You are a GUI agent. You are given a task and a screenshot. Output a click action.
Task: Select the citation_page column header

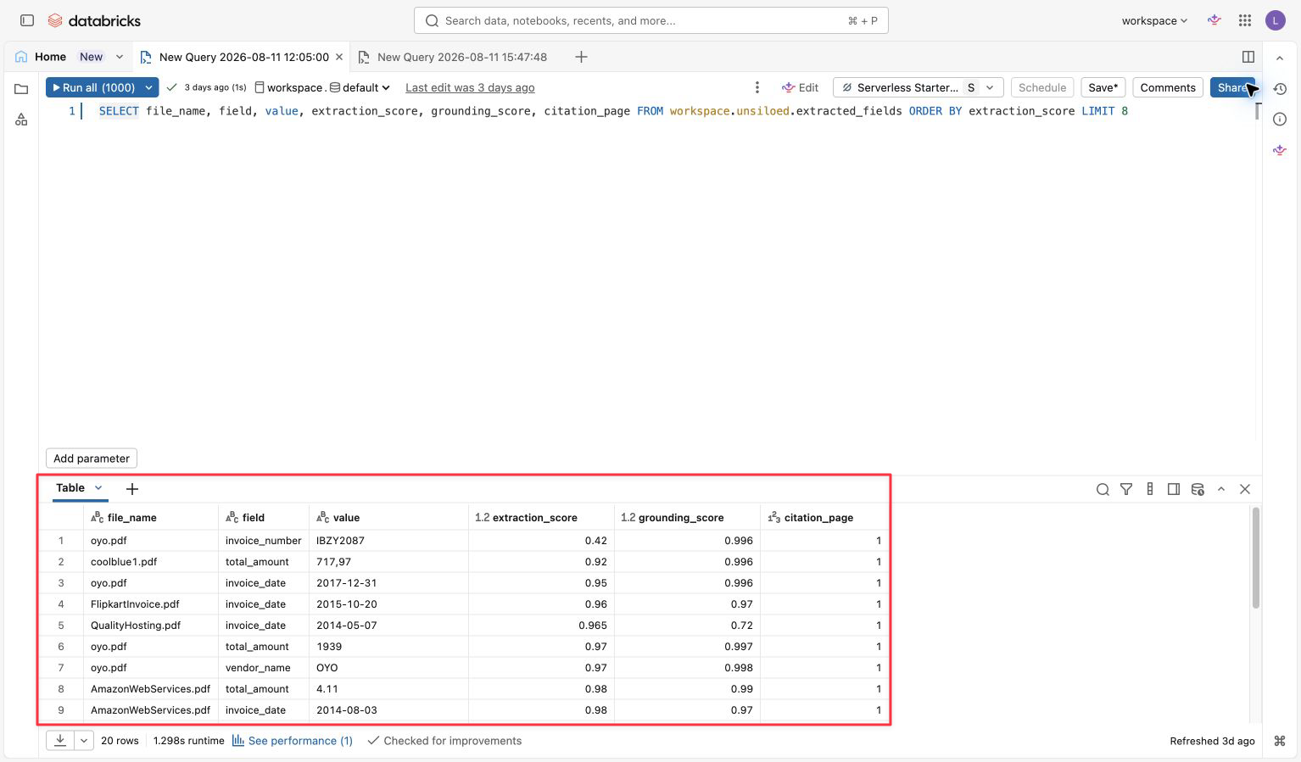[x=824, y=517]
